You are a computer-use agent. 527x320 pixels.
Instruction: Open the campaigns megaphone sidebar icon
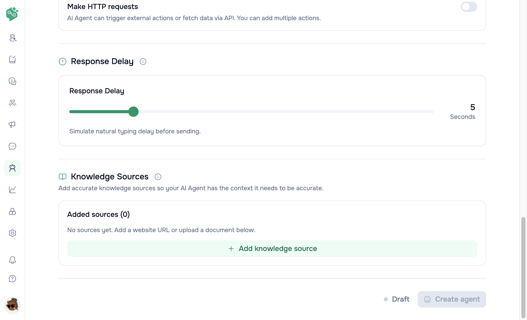tap(12, 125)
